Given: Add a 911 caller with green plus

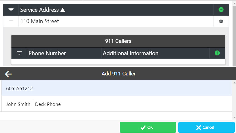Looking at the screenshot, I should tap(217, 53).
